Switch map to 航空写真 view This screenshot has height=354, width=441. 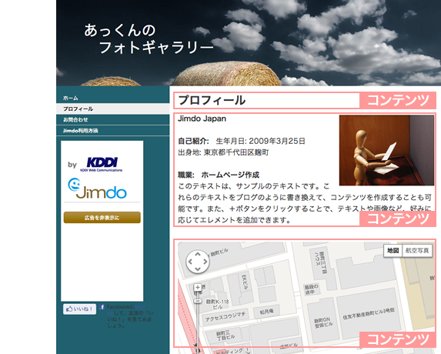417,251
